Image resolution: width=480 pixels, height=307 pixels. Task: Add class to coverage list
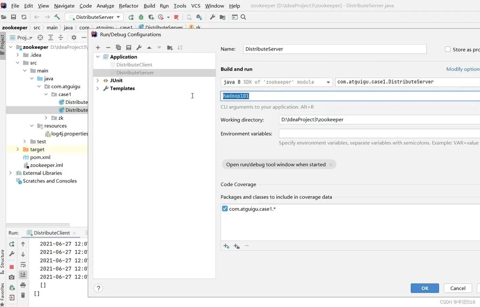(226, 246)
